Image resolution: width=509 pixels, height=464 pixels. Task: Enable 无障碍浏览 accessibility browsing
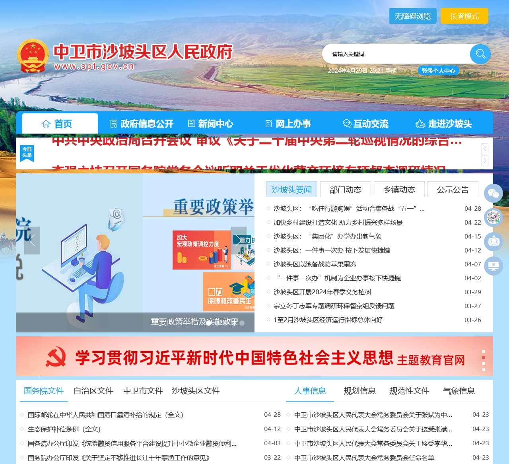pos(412,16)
